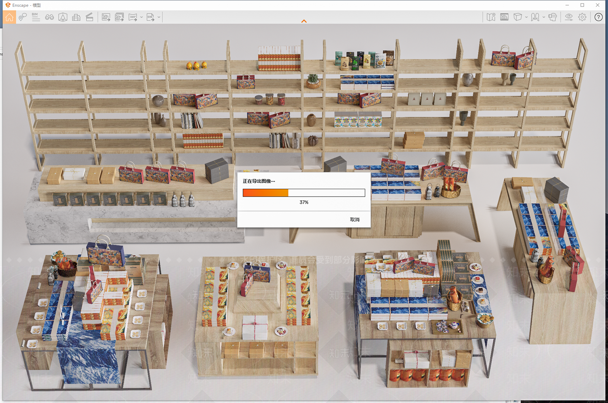Expand the 360° panorama options arrow
The height and width of the screenshot is (403, 608).
pos(141,17)
